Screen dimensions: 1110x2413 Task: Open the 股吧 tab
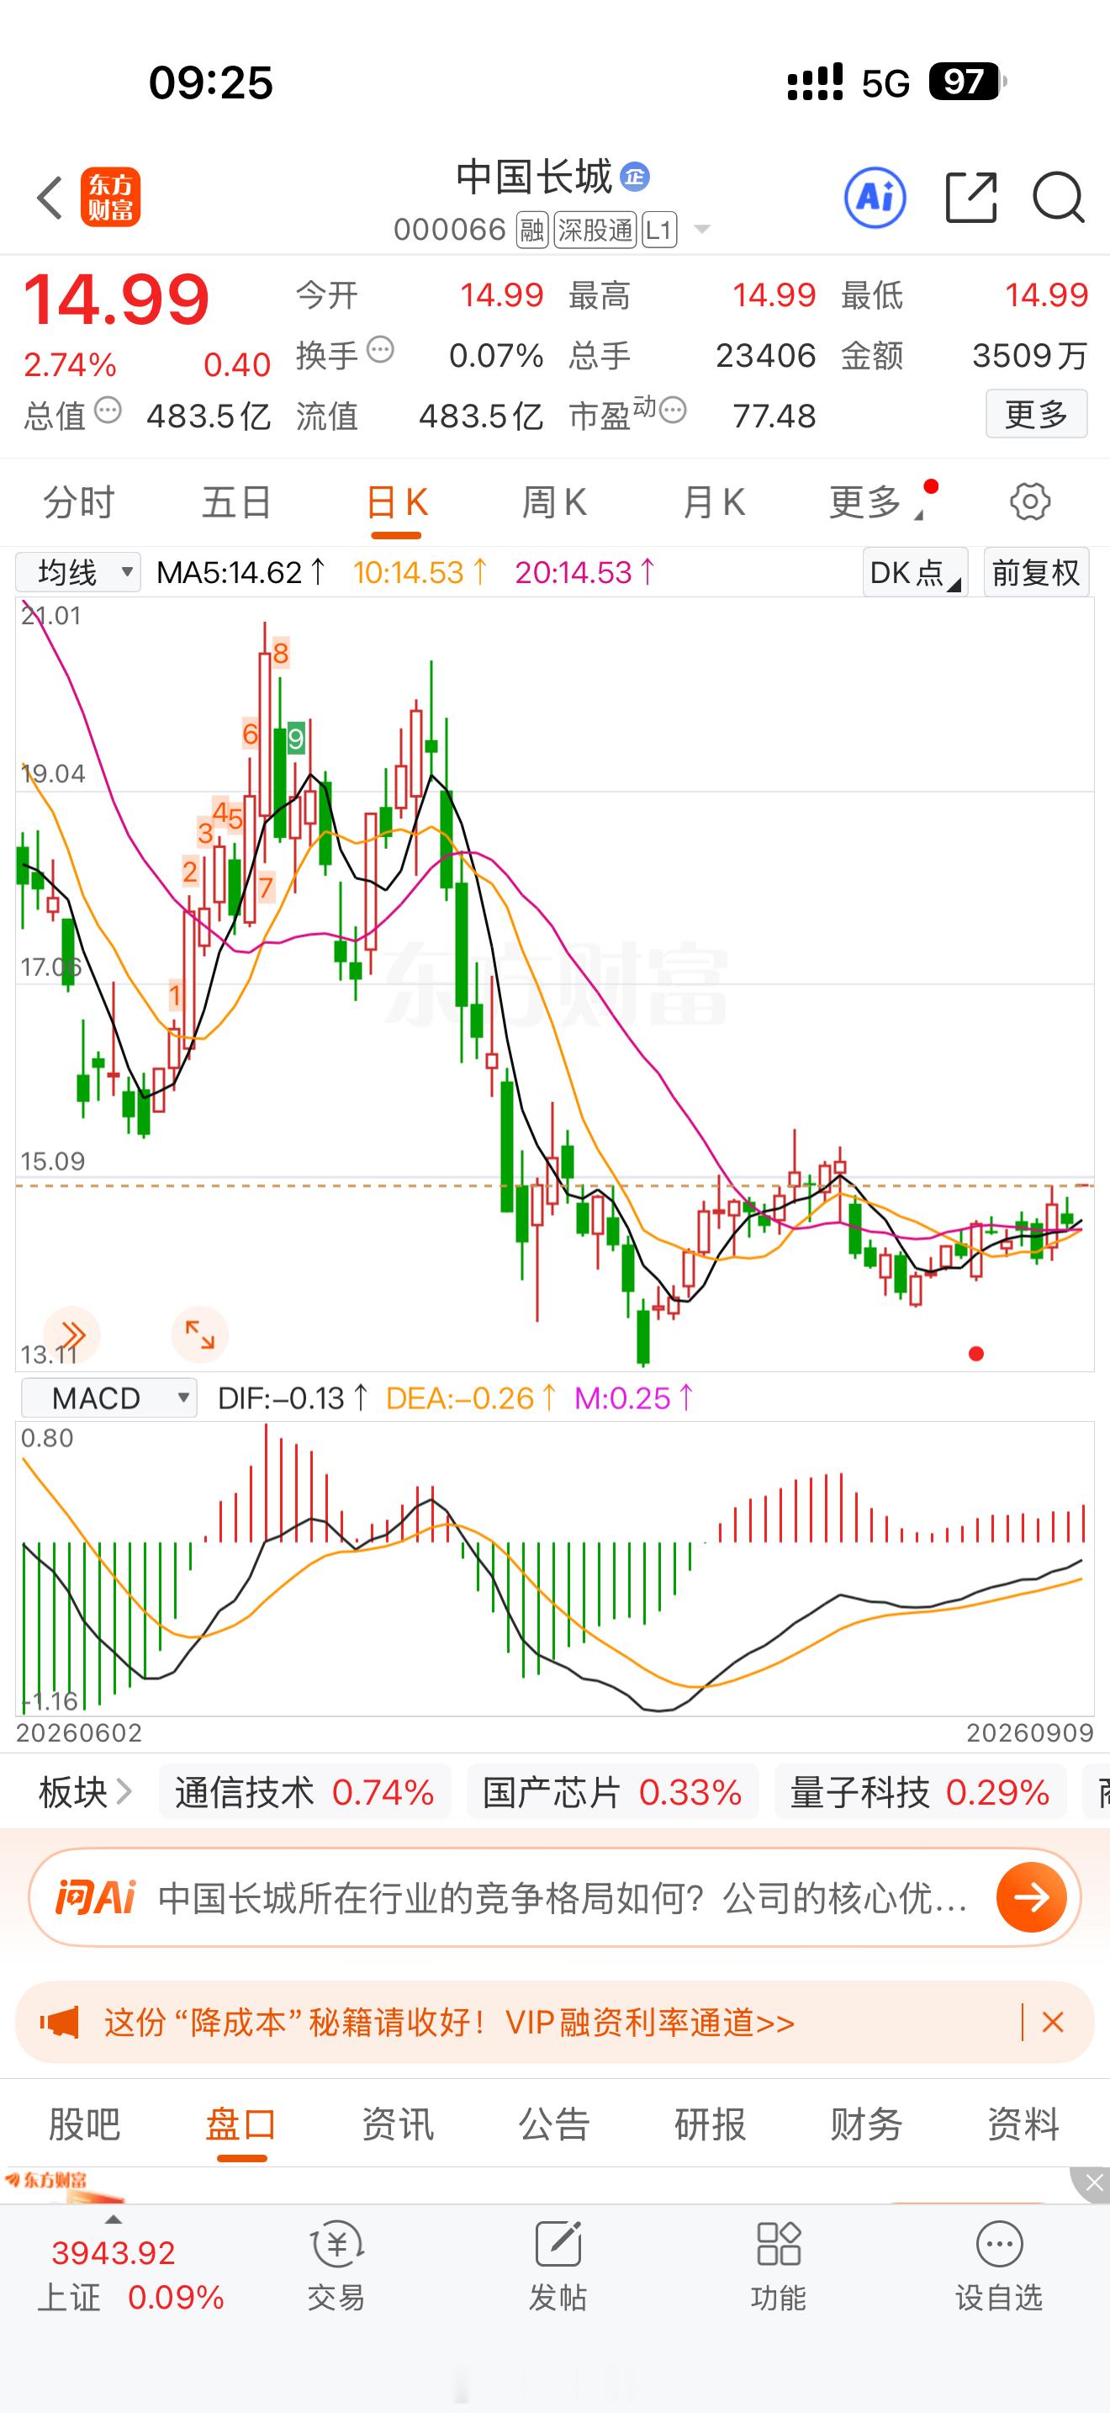pos(84,2124)
